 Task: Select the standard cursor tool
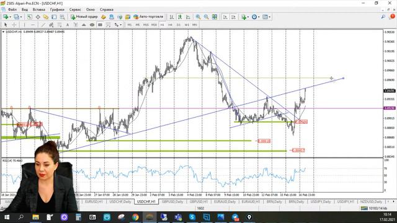(6, 25)
